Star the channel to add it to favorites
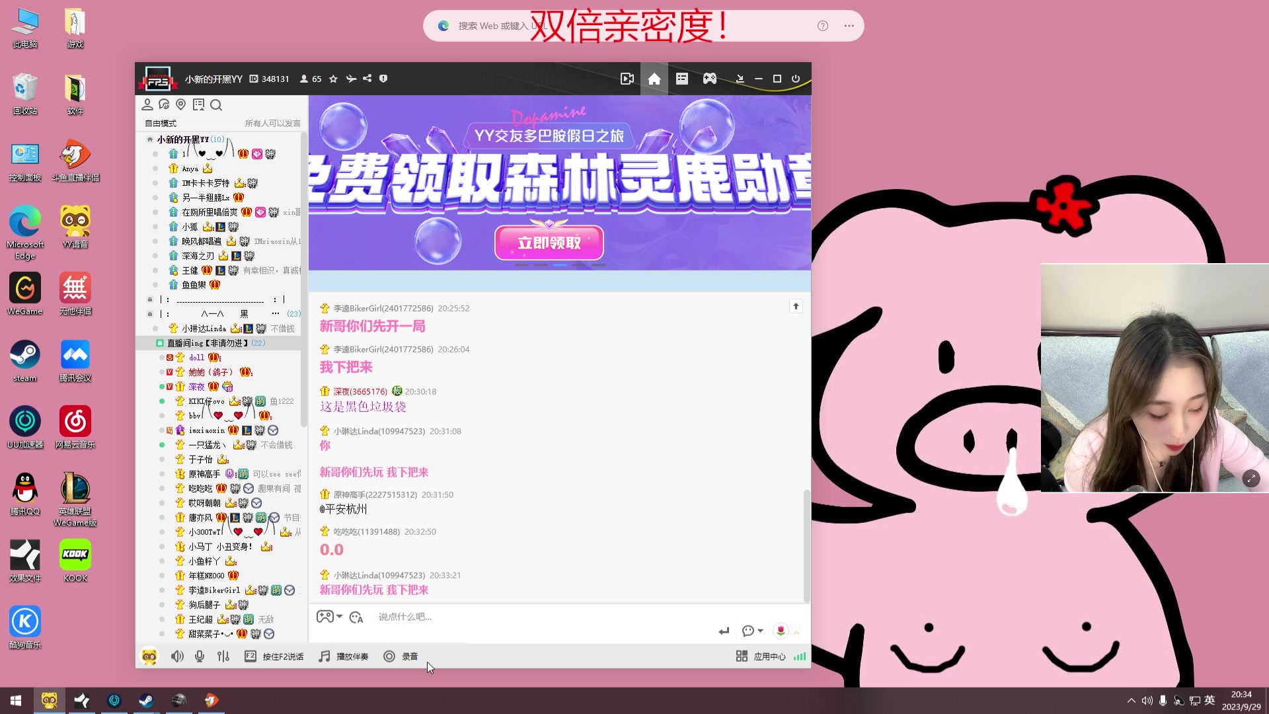The height and width of the screenshot is (714, 1269). (333, 79)
